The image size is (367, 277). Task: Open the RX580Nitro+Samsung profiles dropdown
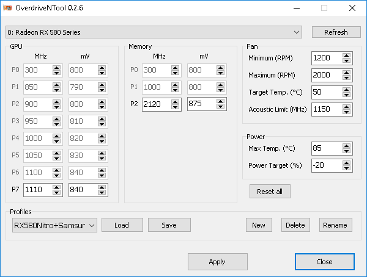click(54, 225)
